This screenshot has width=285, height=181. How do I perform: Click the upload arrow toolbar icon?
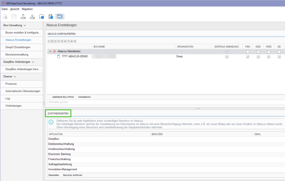pyautogui.click(x=23, y=16)
